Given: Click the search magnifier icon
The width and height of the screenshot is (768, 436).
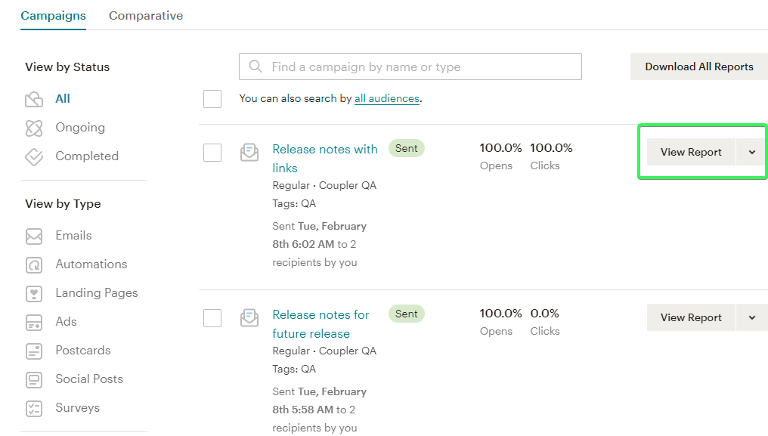Looking at the screenshot, I should pyautogui.click(x=255, y=66).
